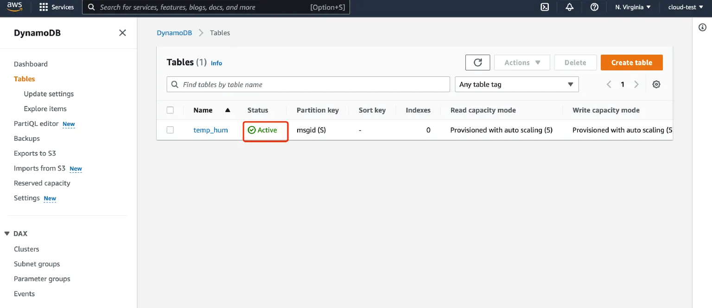
Task: Open the N. Virginia region selector
Action: tap(633, 7)
